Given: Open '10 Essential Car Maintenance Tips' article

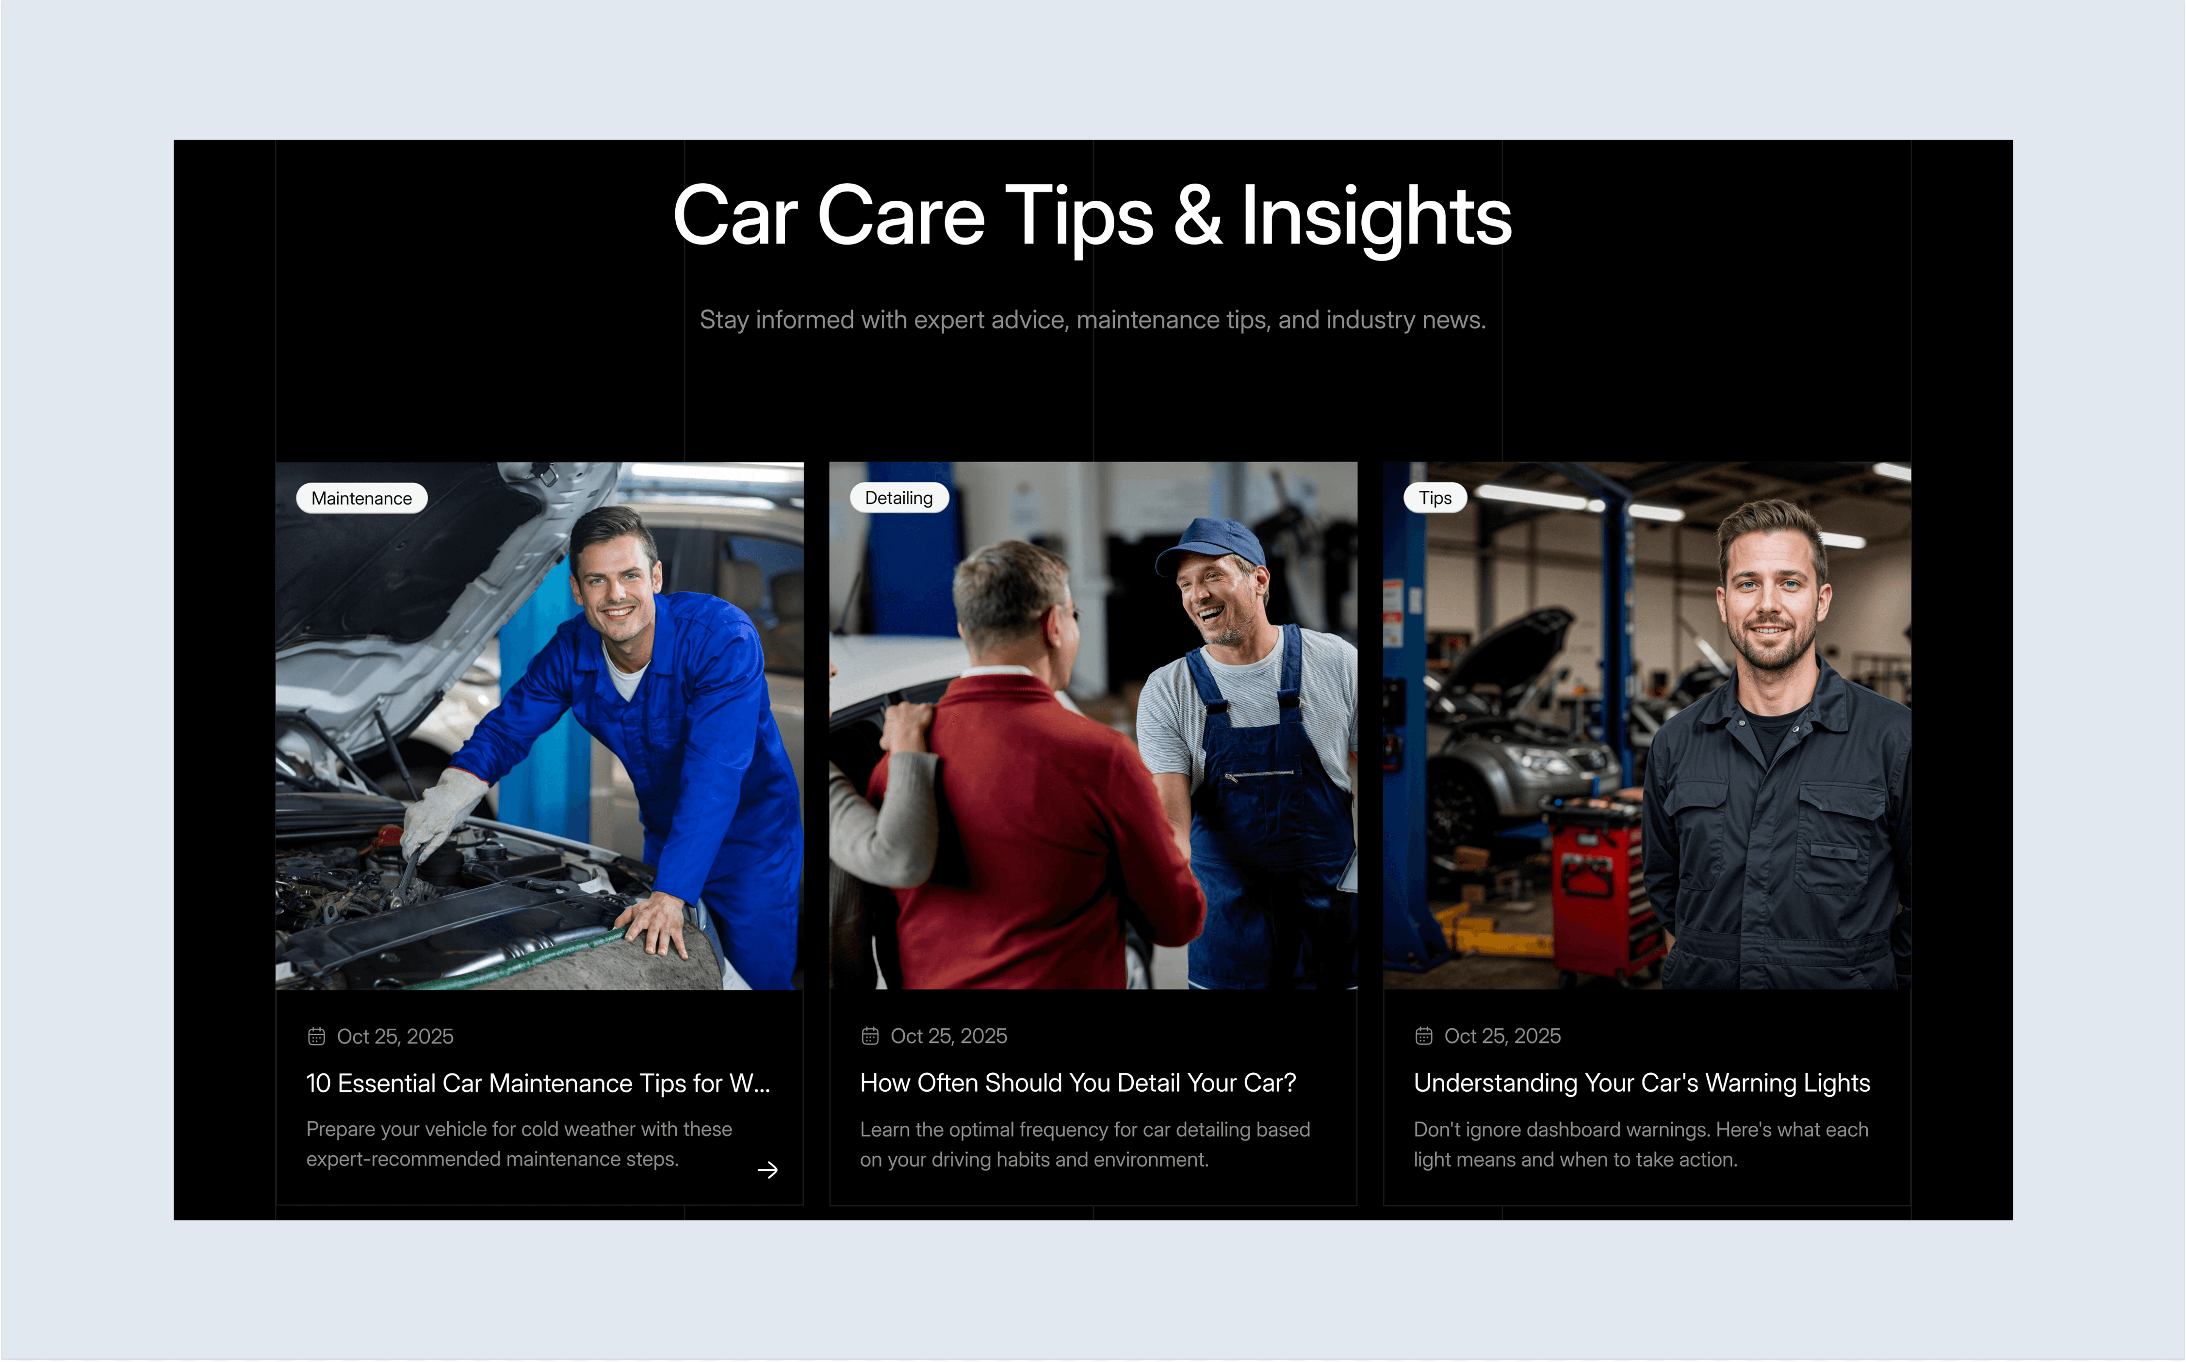Looking at the screenshot, I should tap(538, 1083).
